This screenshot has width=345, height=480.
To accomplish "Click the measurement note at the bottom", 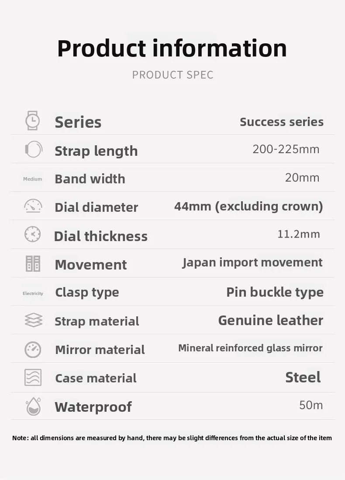I will click(x=172, y=438).
